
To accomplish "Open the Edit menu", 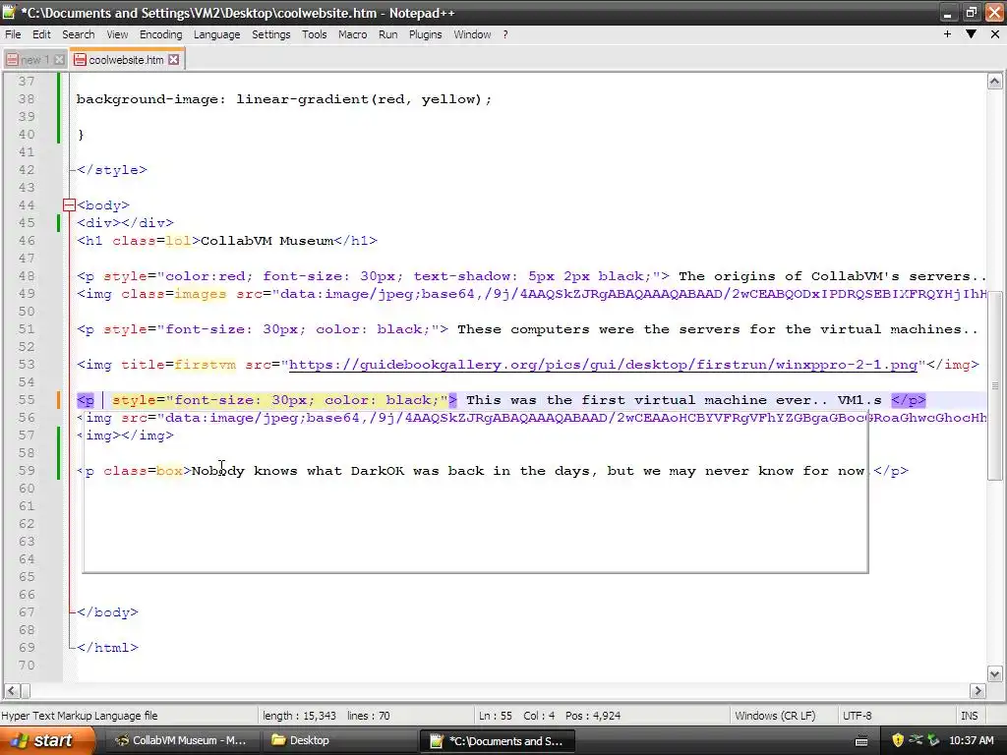I will coord(41,34).
